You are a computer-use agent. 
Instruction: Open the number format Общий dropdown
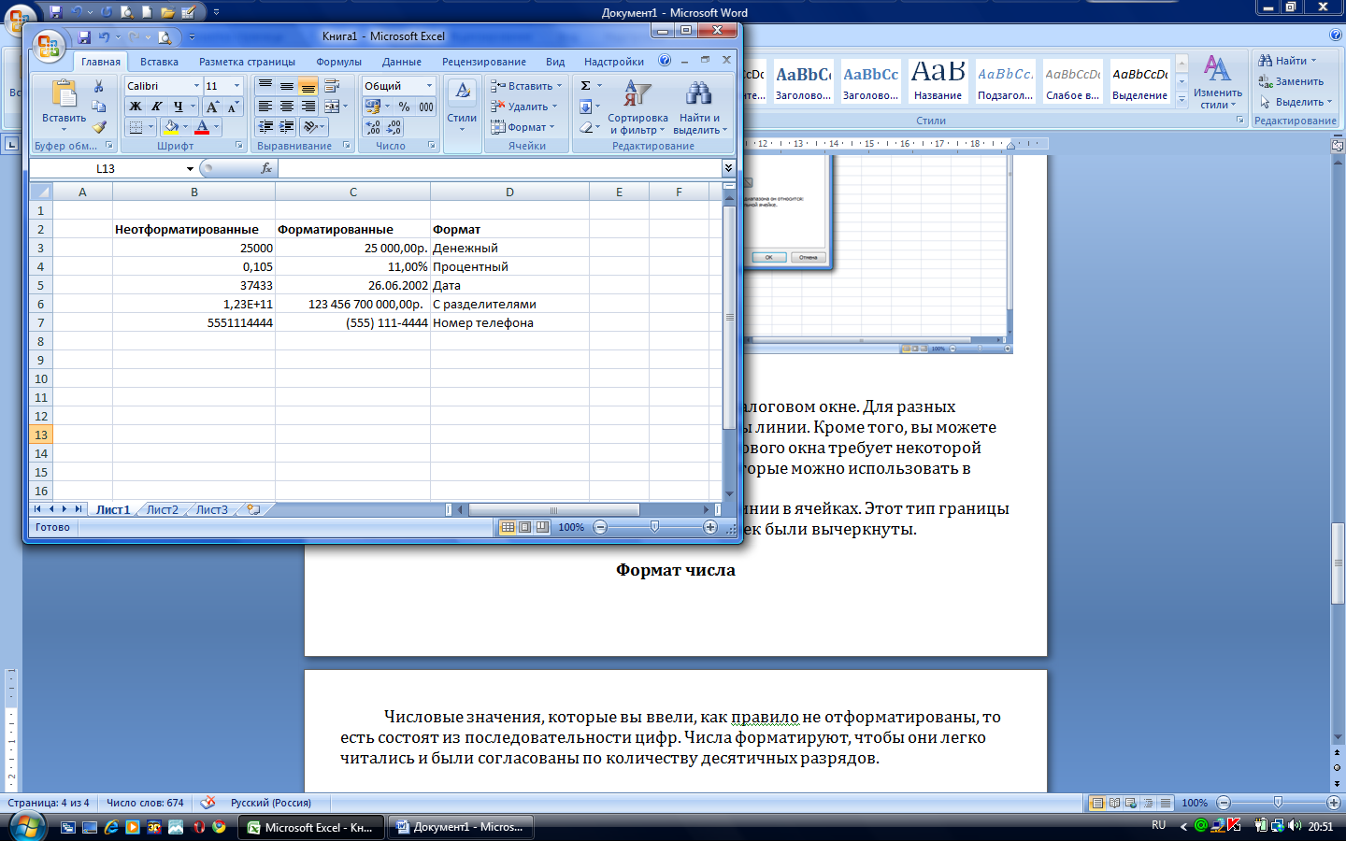tap(430, 86)
